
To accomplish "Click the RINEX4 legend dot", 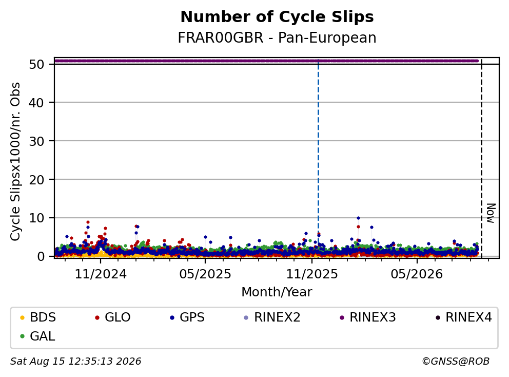I will [x=438, y=317].
